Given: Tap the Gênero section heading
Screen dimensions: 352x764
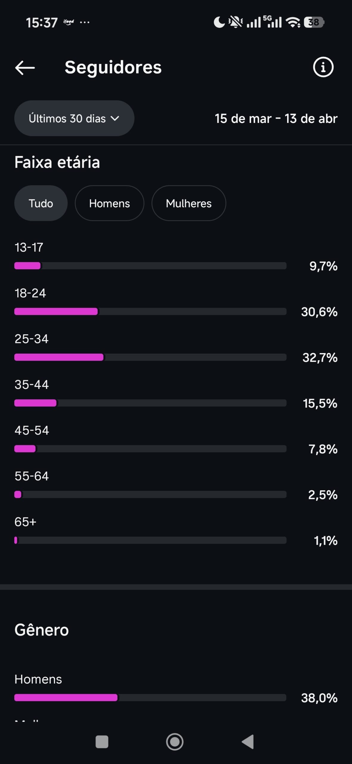Looking at the screenshot, I should (x=42, y=630).
